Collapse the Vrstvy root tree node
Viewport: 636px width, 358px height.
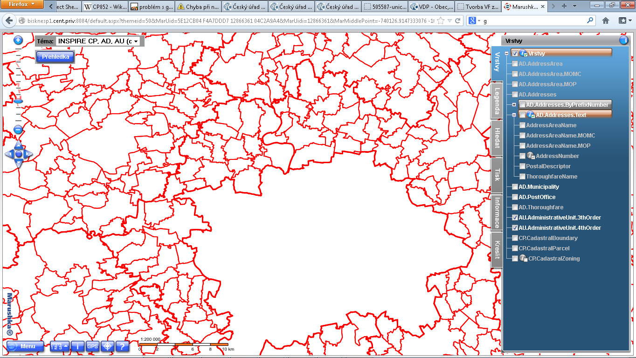point(506,54)
